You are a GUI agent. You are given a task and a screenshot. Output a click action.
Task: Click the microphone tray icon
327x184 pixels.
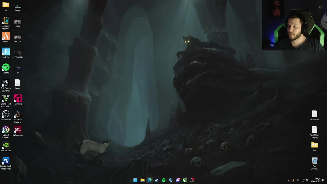point(298,180)
